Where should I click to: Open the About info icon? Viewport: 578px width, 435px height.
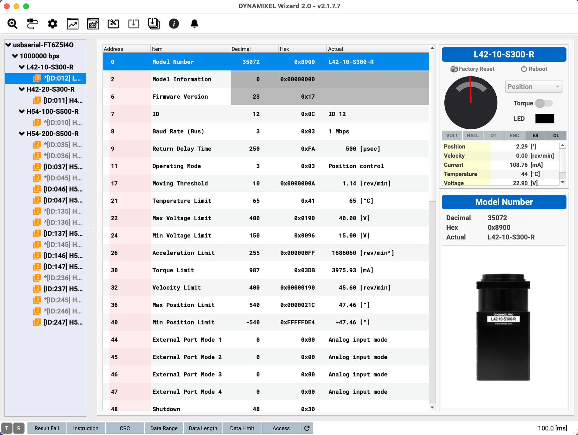[174, 23]
